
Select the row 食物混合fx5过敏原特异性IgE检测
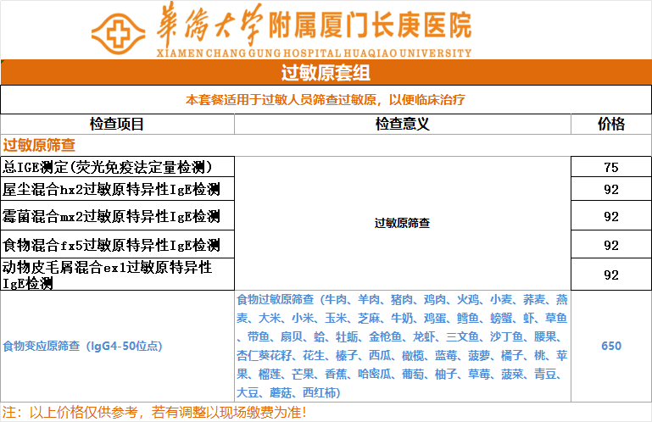click(118, 244)
